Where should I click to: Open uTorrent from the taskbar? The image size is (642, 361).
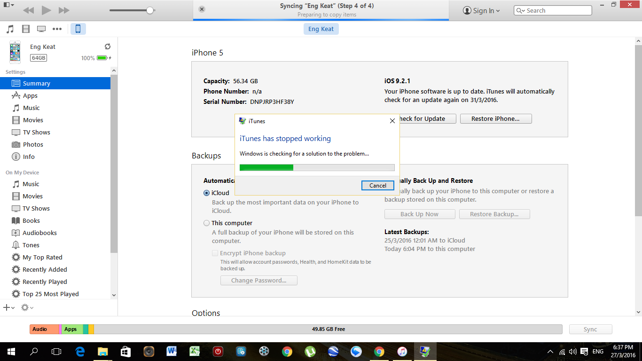tap(310, 352)
